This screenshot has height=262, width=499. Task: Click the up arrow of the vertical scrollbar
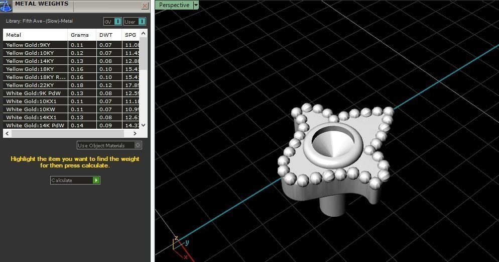(x=144, y=33)
